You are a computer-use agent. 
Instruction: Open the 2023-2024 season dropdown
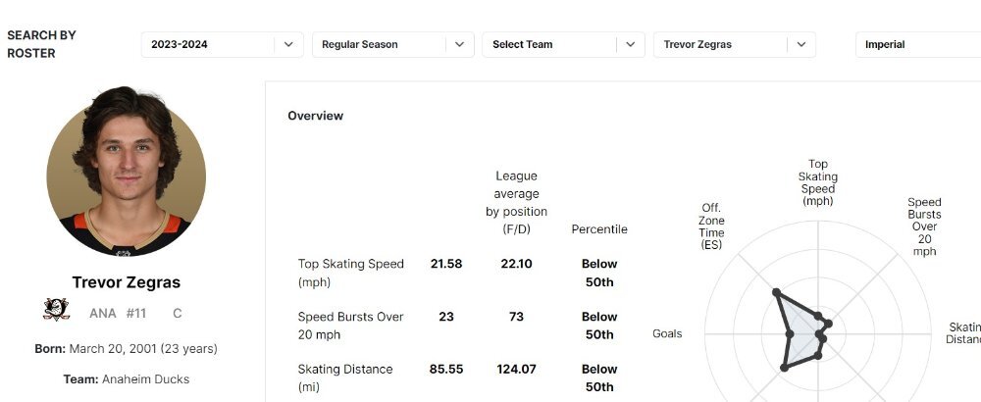[222, 44]
